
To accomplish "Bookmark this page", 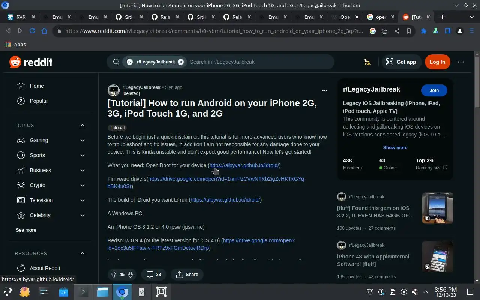I will tap(408, 31).
